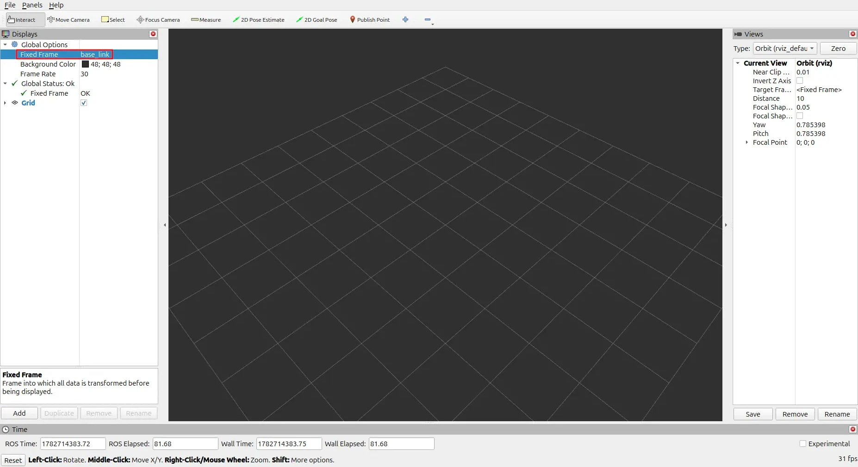Toggle the Focal Shape Fixed Size checkbox
This screenshot has height=467, width=858.
tap(800, 116)
